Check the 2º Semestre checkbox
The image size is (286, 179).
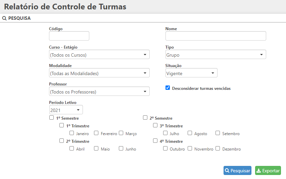(145, 118)
